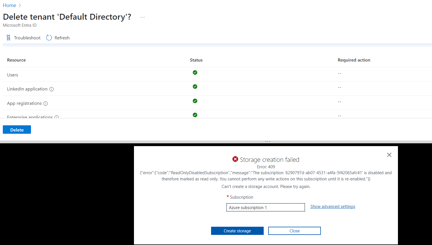Select the Users resource row

pyautogui.click(x=12, y=75)
